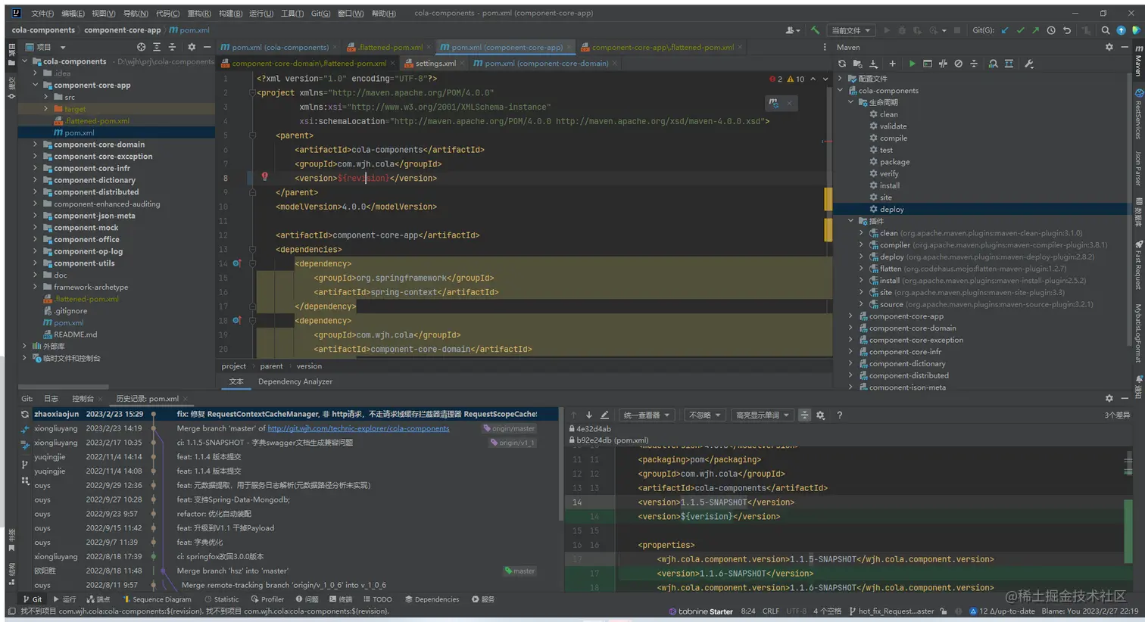This screenshot has width=1145, height=622.
Task: Open Git show history clock icon
Action: (x=1051, y=30)
